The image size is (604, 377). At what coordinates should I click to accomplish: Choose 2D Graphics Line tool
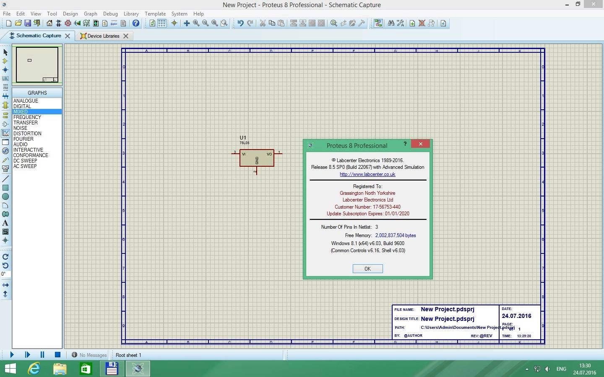tap(5, 179)
